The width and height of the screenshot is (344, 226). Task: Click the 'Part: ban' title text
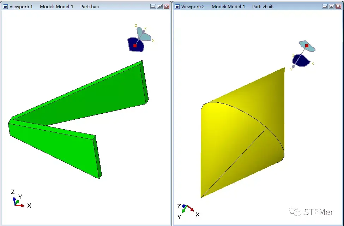(90, 7)
